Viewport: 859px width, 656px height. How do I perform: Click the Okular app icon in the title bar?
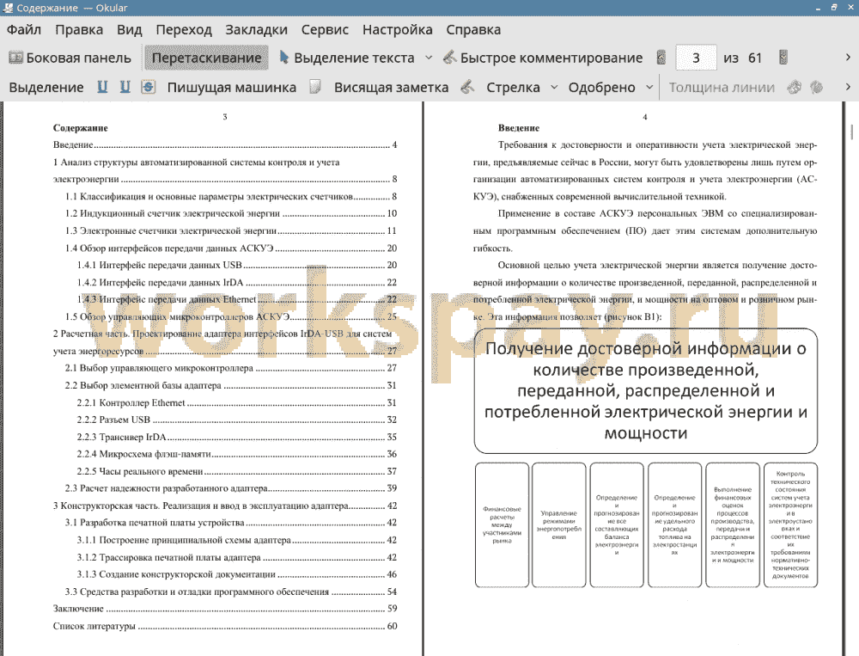coord(9,8)
